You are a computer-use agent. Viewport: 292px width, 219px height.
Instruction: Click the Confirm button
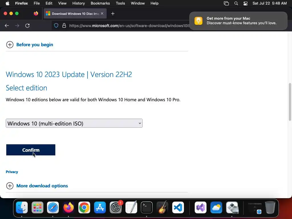31,150
